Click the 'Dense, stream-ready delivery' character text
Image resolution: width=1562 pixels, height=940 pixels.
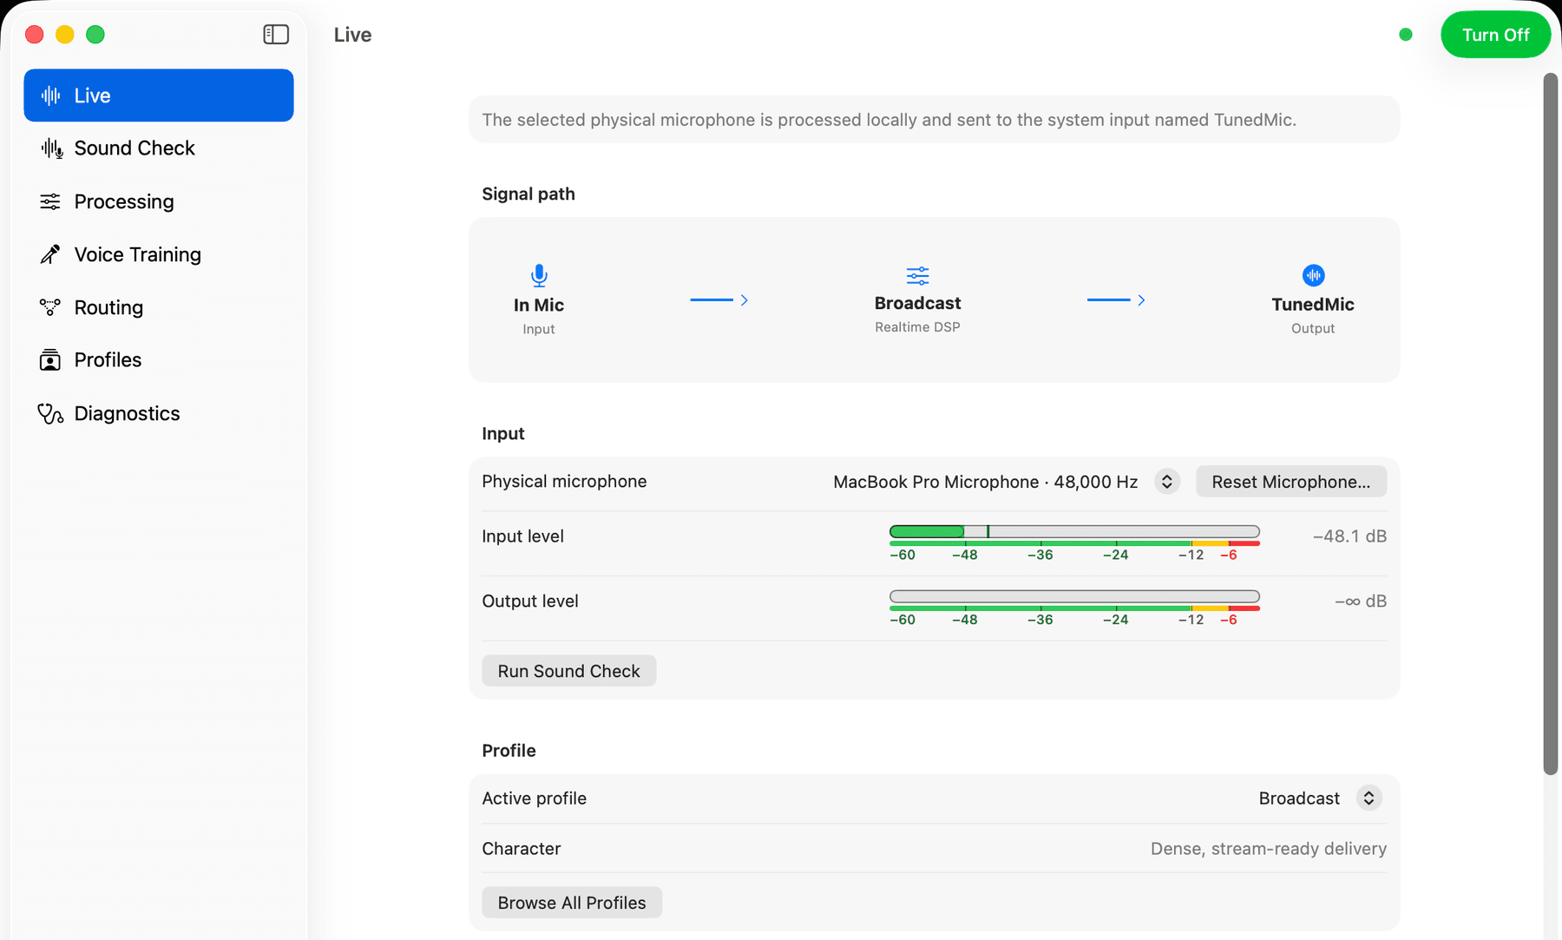click(x=1268, y=849)
